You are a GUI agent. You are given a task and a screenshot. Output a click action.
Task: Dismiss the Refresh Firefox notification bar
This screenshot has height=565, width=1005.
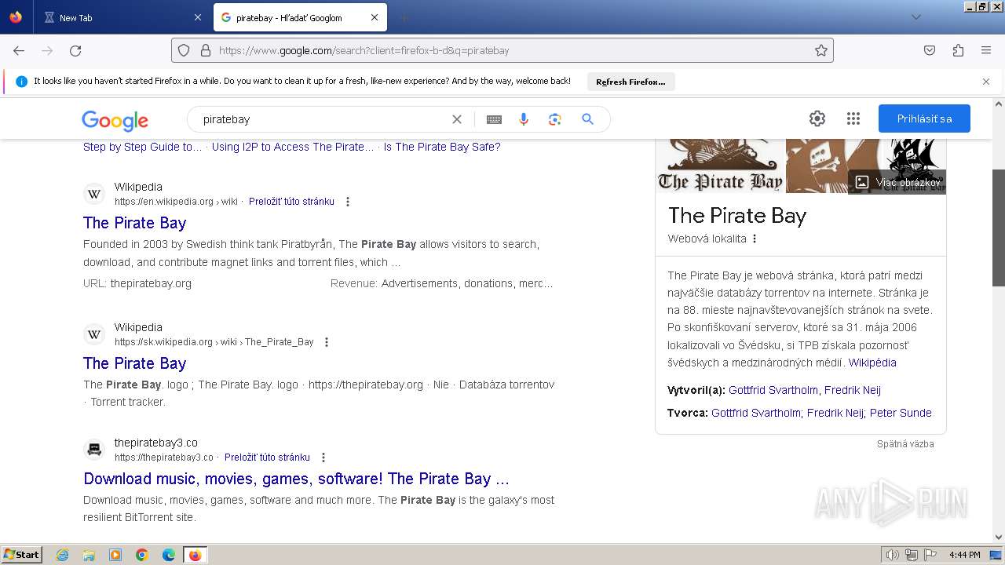pyautogui.click(x=986, y=82)
